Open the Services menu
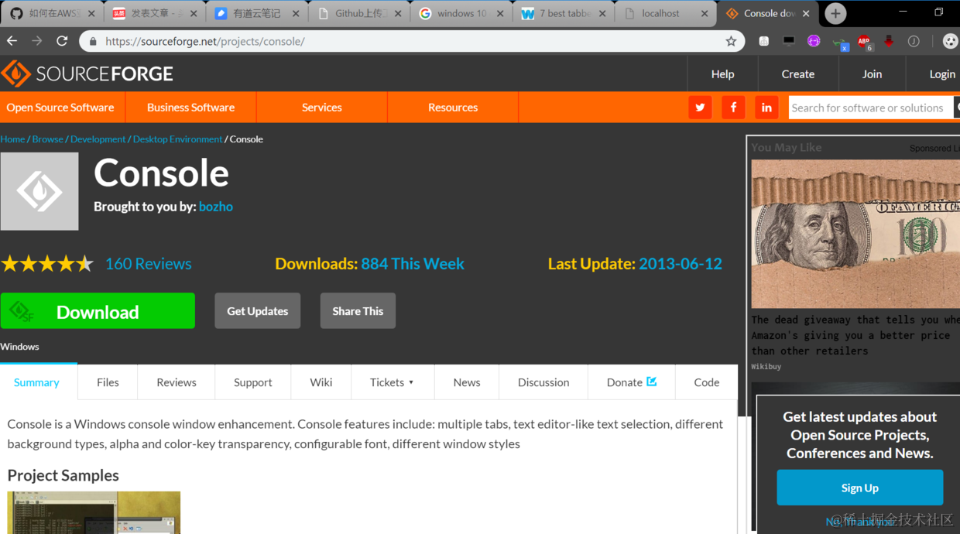This screenshot has width=960, height=534. coord(322,108)
